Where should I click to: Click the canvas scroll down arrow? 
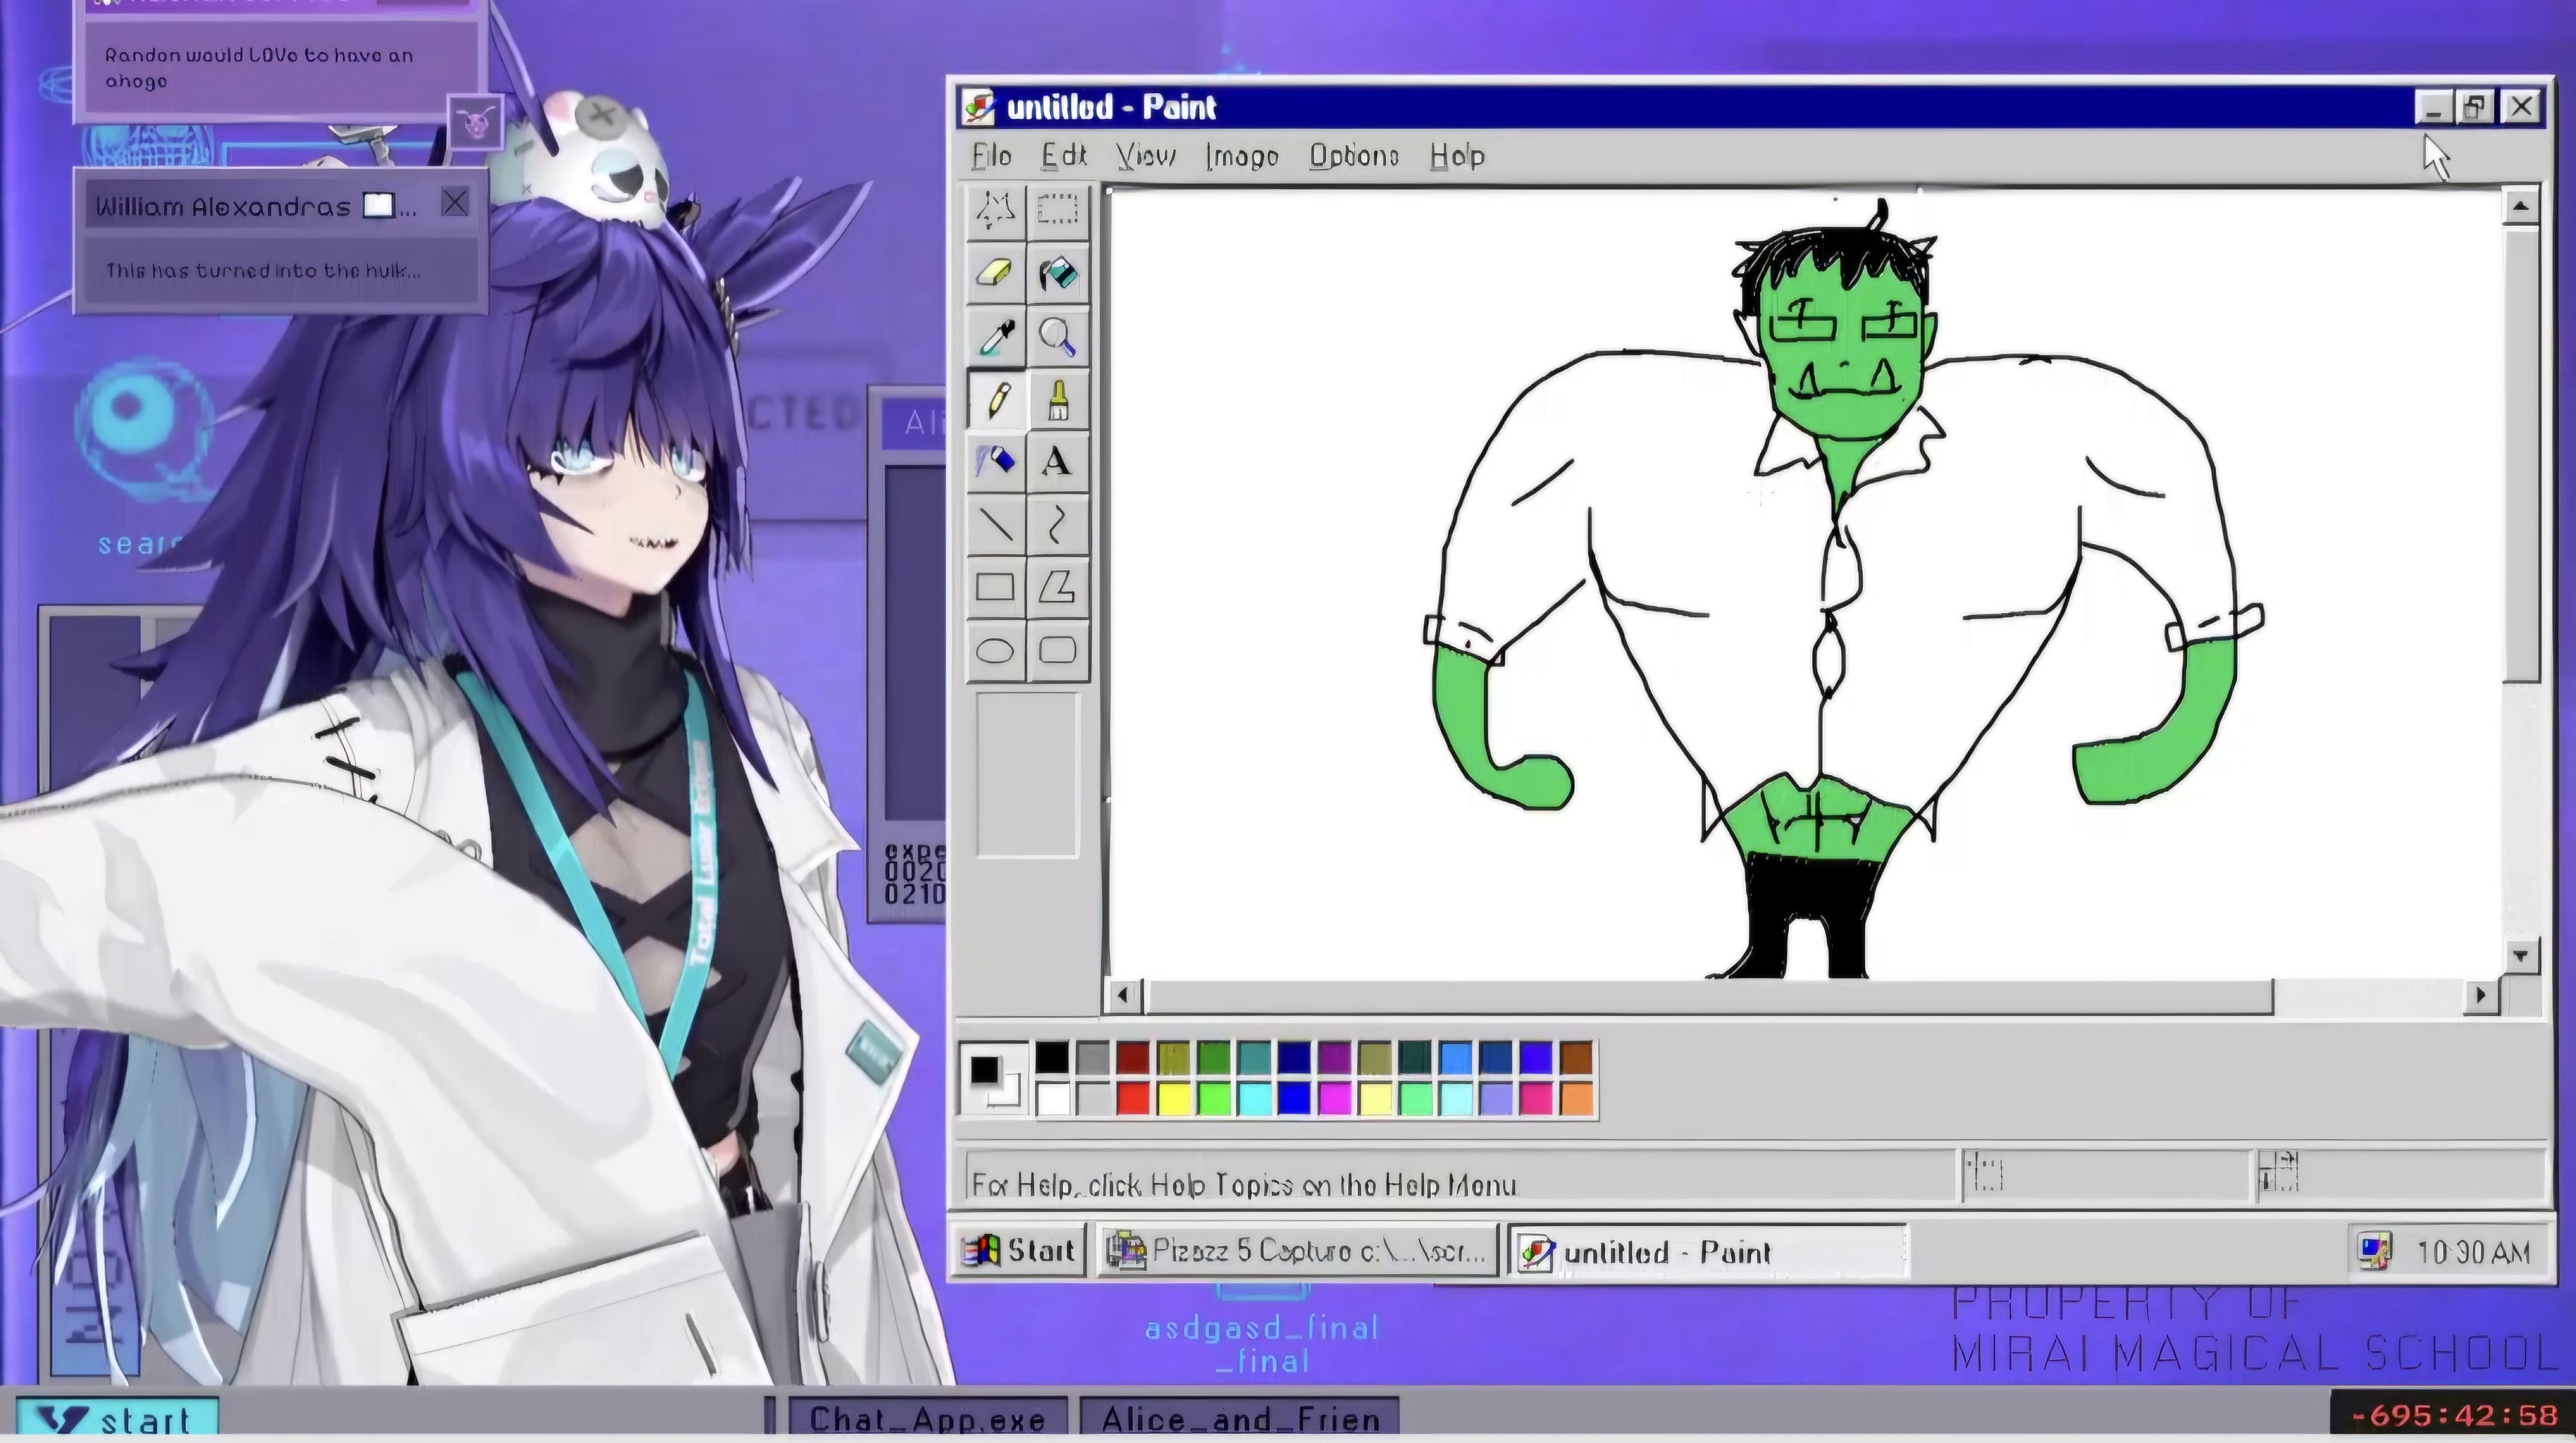(x=2520, y=956)
